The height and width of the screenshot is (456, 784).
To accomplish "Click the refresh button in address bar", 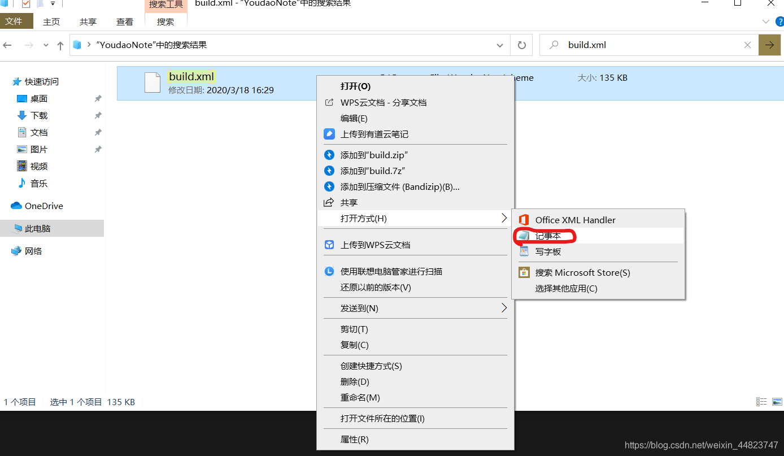I will [x=521, y=45].
